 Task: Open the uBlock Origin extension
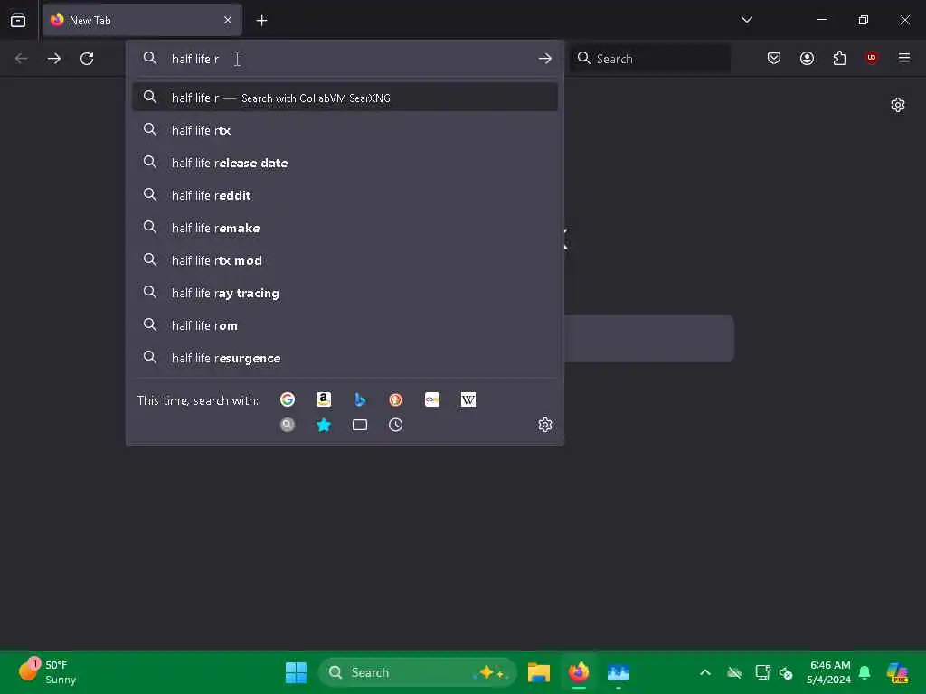(872, 58)
